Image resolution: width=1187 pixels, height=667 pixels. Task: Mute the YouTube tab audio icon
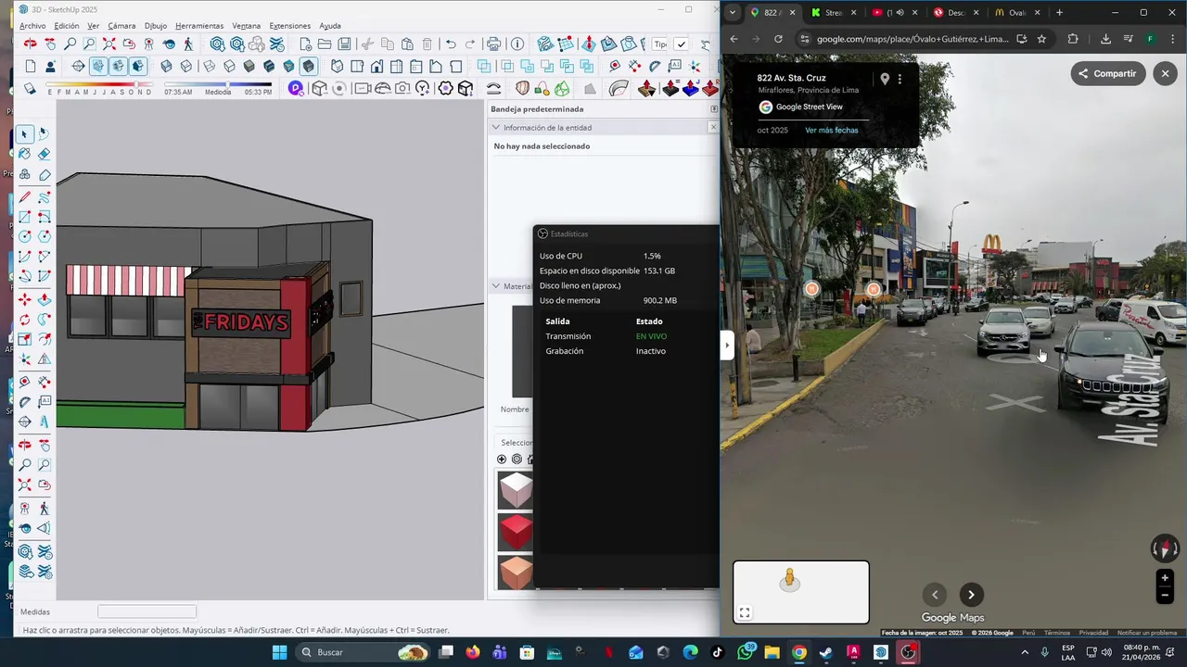tap(900, 13)
